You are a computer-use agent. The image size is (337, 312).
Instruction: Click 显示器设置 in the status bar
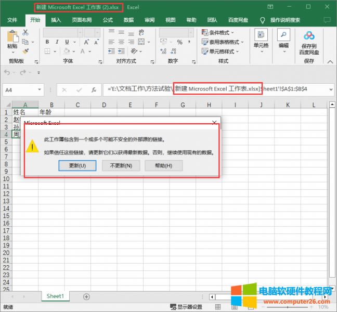point(188,307)
